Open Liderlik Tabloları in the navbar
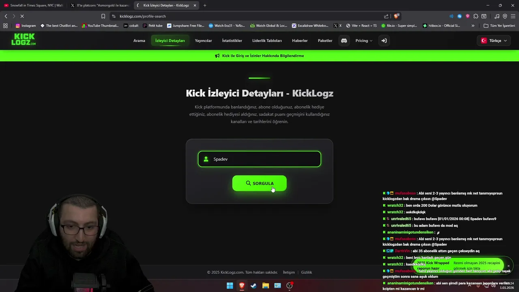519x292 pixels. [x=267, y=41]
